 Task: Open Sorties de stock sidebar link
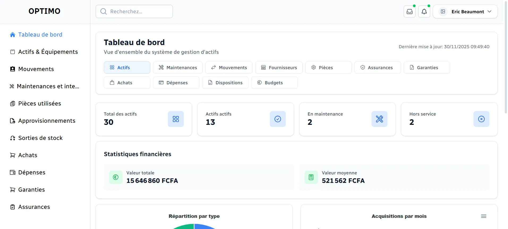click(40, 138)
